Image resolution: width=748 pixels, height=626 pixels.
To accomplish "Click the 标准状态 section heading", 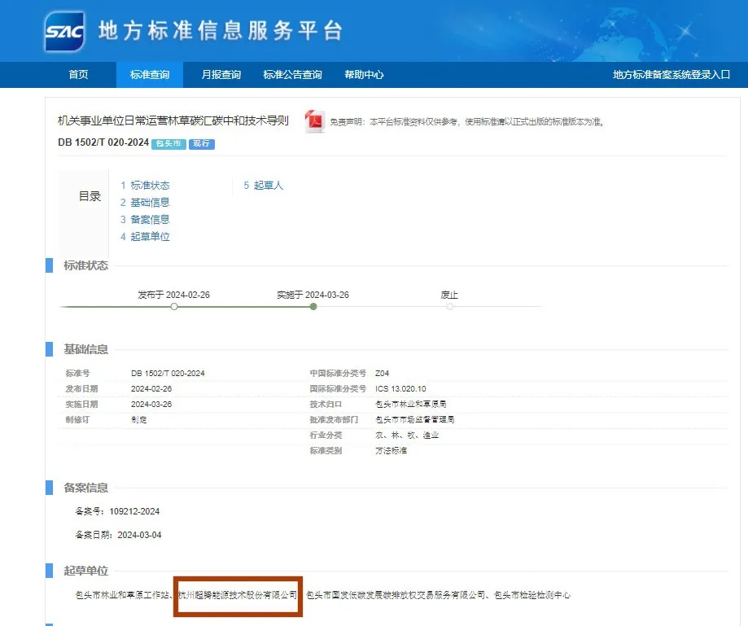I will pos(85,265).
